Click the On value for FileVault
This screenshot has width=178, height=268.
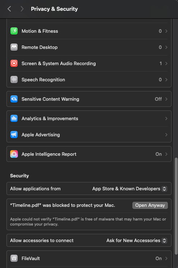pyautogui.click(x=159, y=258)
